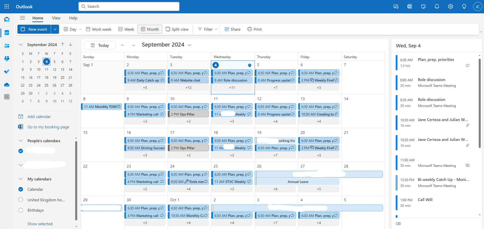
Task: Enable the Birthdays calendar
Action: click(x=21, y=210)
